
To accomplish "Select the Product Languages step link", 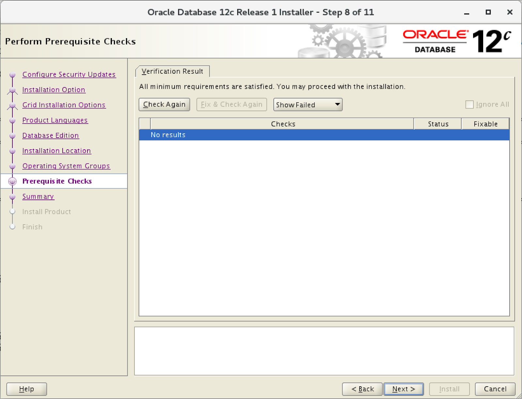I will pos(55,120).
